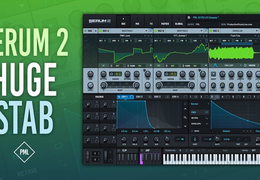Click the envelope down chevron arrow

pos(185,126)
